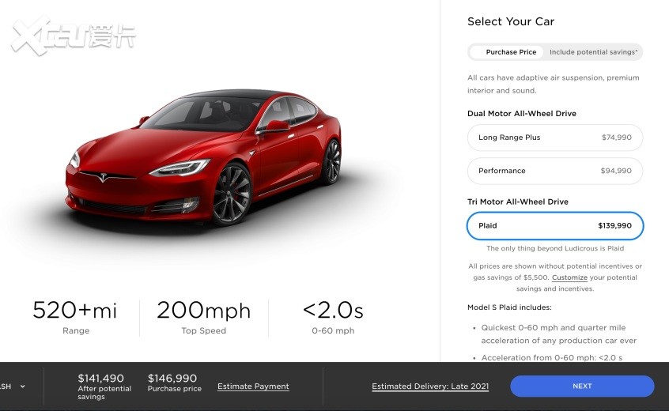Click the 520+mi Range statistic
Image resolution: width=669 pixels, height=411 pixels.
[75, 316]
